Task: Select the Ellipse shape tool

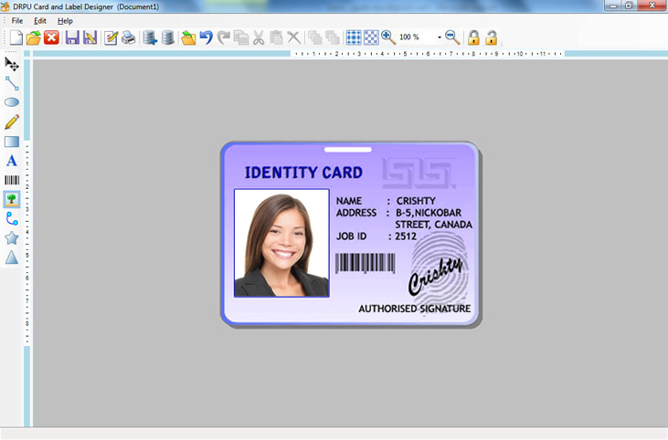Action: pos(12,102)
